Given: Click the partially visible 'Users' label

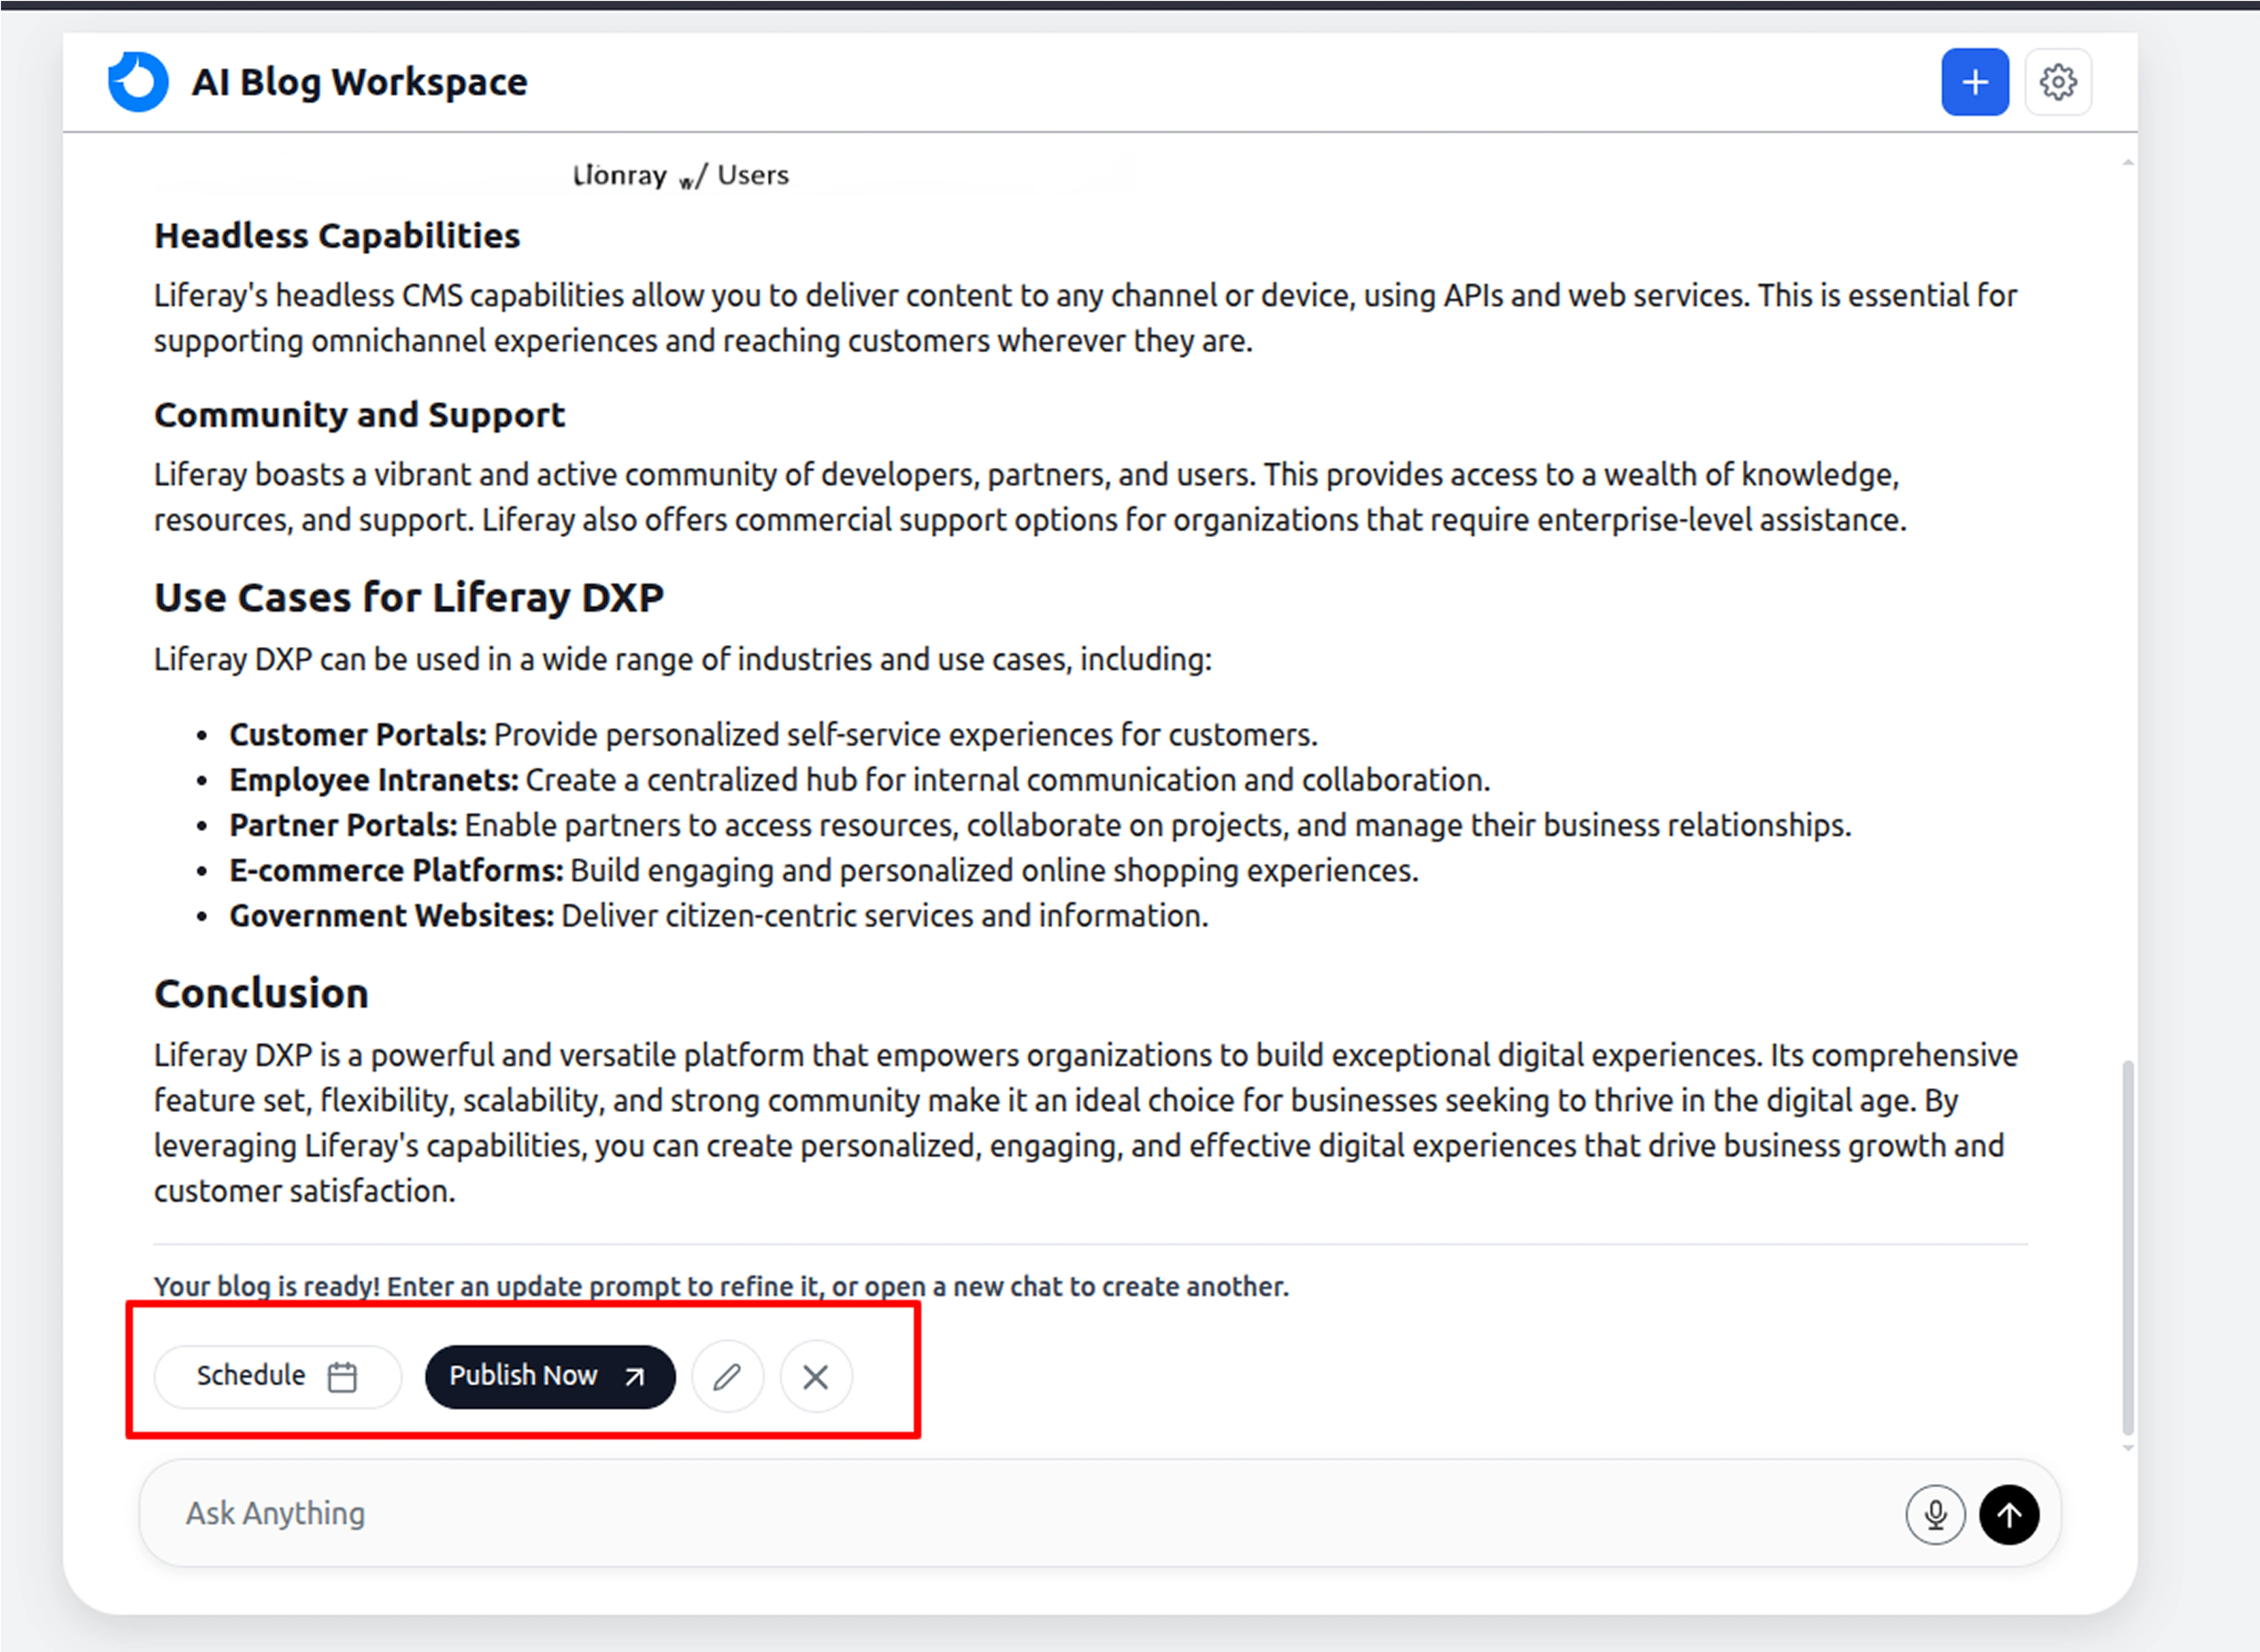Looking at the screenshot, I should 753,175.
